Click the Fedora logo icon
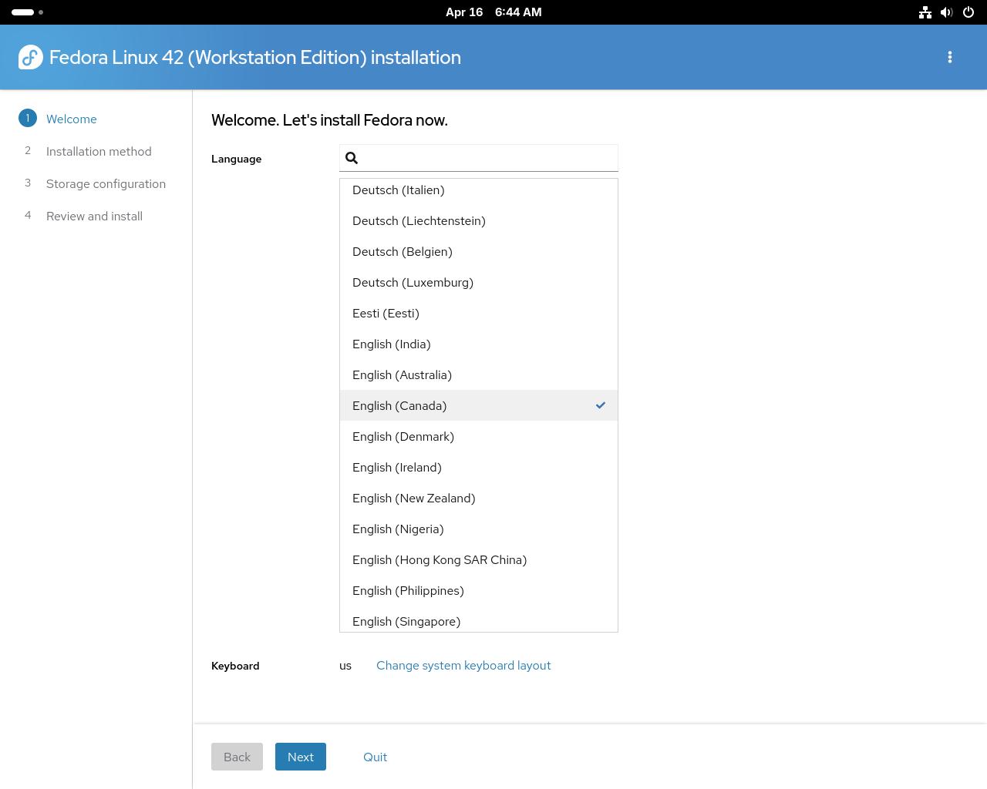The width and height of the screenshot is (987, 789). tap(31, 57)
